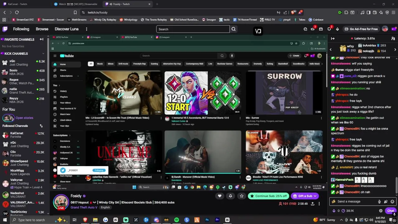Click the chat microphone icon in message box
398x224 pixels.
tap(379, 202)
